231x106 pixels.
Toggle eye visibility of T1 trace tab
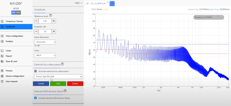[88, 4]
